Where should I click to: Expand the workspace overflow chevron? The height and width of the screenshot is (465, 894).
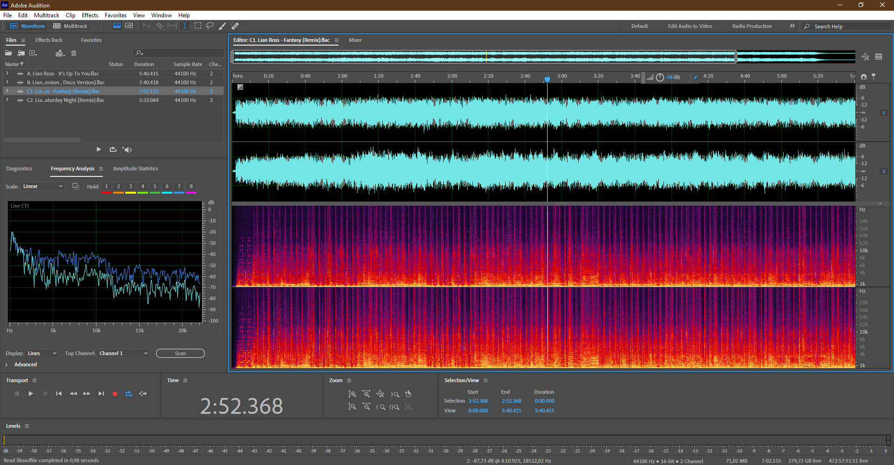tap(792, 26)
